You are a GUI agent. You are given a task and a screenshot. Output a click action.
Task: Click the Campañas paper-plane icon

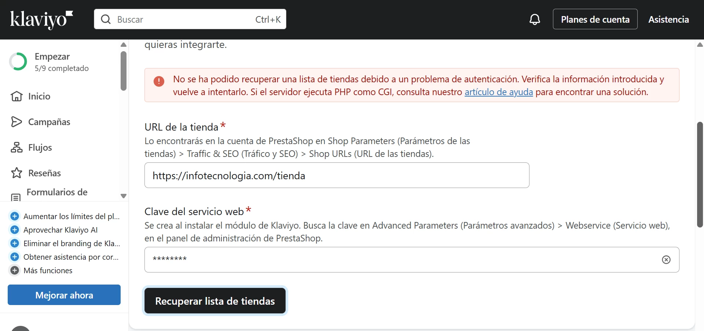pyautogui.click(x=16, y=122)
